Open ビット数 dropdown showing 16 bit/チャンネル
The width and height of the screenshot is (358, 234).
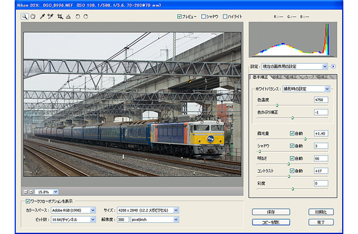[x=73, y=219]
